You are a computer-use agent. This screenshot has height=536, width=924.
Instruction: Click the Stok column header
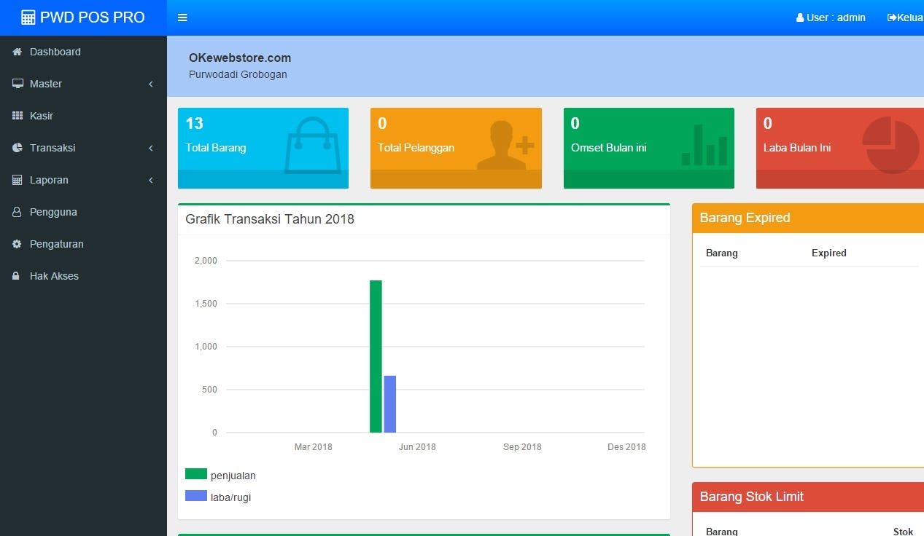tap(903, 532)
